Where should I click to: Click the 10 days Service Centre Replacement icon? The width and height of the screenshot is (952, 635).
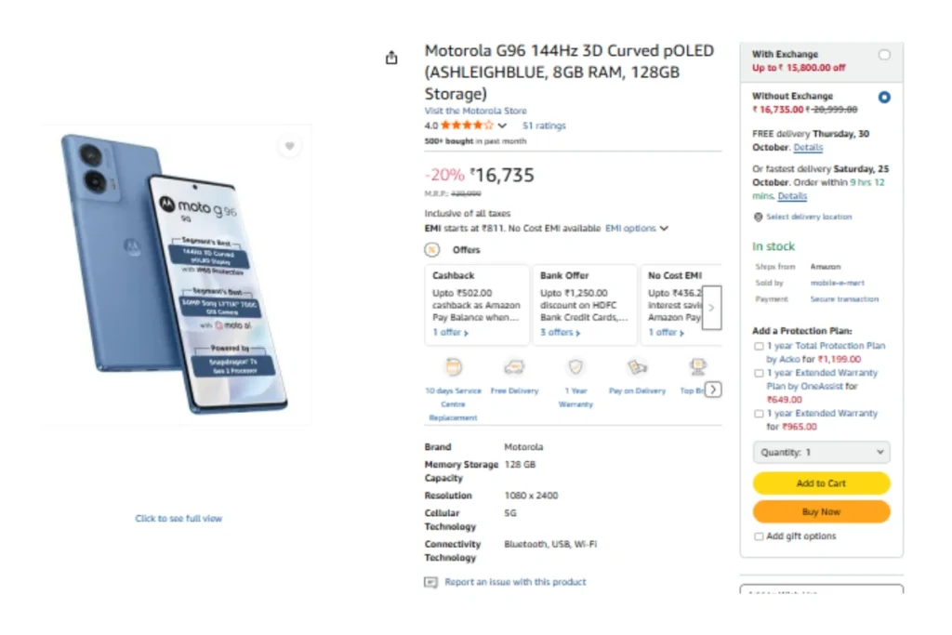click(454, 367)
